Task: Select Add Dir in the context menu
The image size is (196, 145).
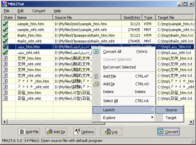Action: [x=123, y=84]
